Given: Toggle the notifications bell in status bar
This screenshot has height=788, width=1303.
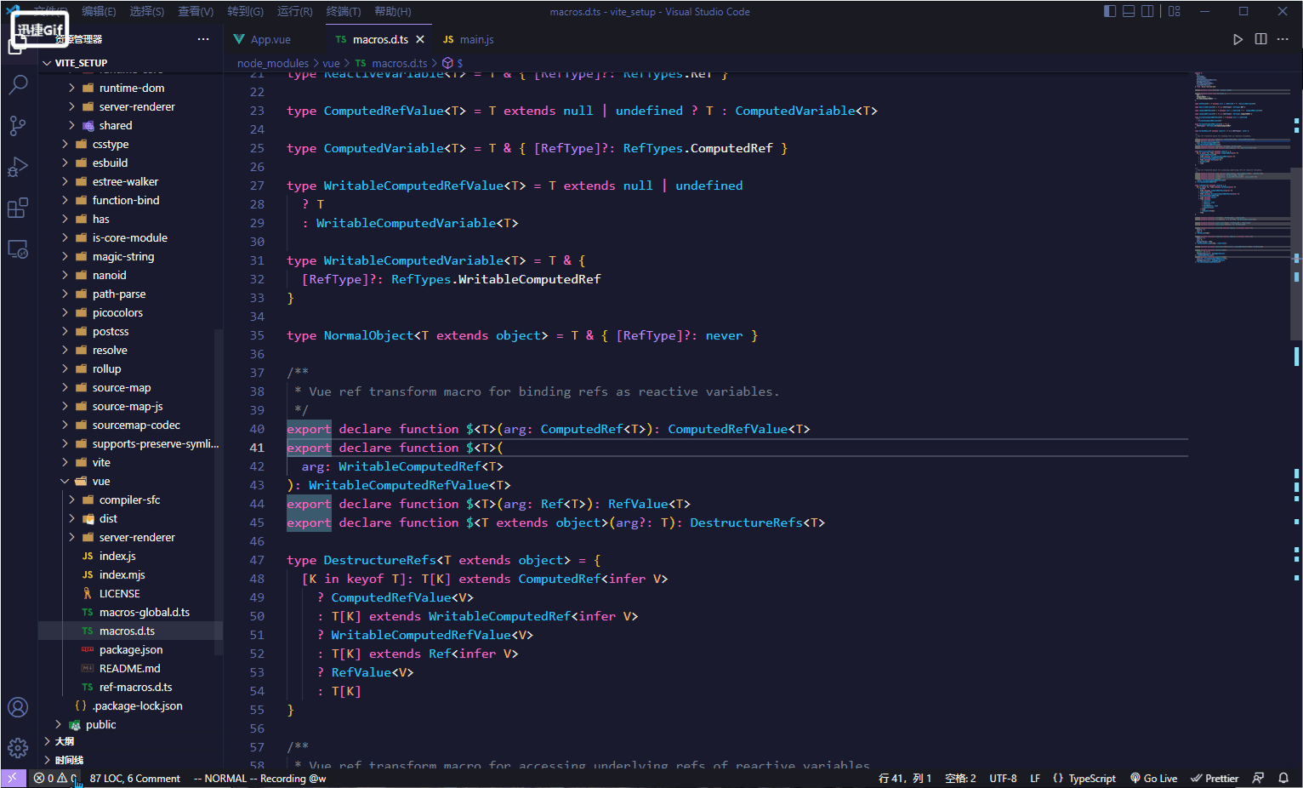Looking at the screenshot, I should [1285, 778].
